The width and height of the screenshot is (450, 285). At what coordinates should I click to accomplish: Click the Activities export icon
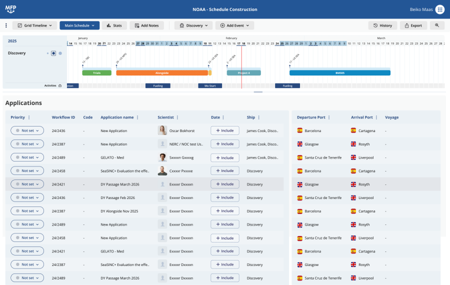click(x=60, y=85)
